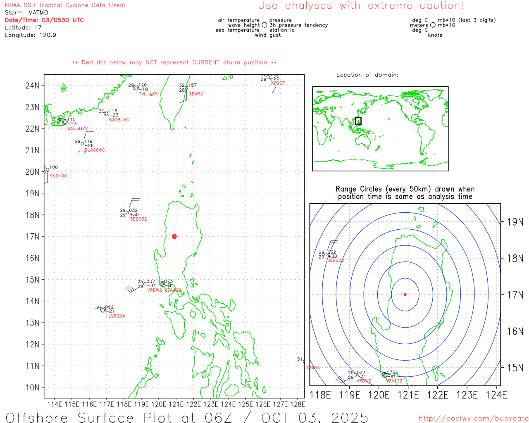Click the coolwx.com/buoydata URL
The width and height of the screenshot is (529, 423).
(474, 418)
